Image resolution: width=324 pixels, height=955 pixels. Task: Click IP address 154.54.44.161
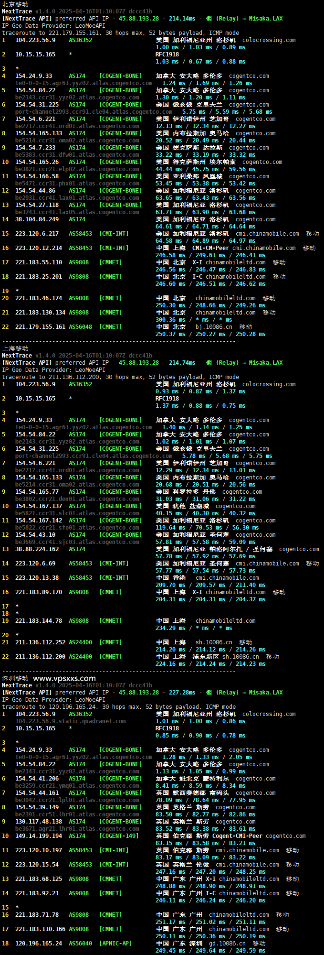(37, 793)
